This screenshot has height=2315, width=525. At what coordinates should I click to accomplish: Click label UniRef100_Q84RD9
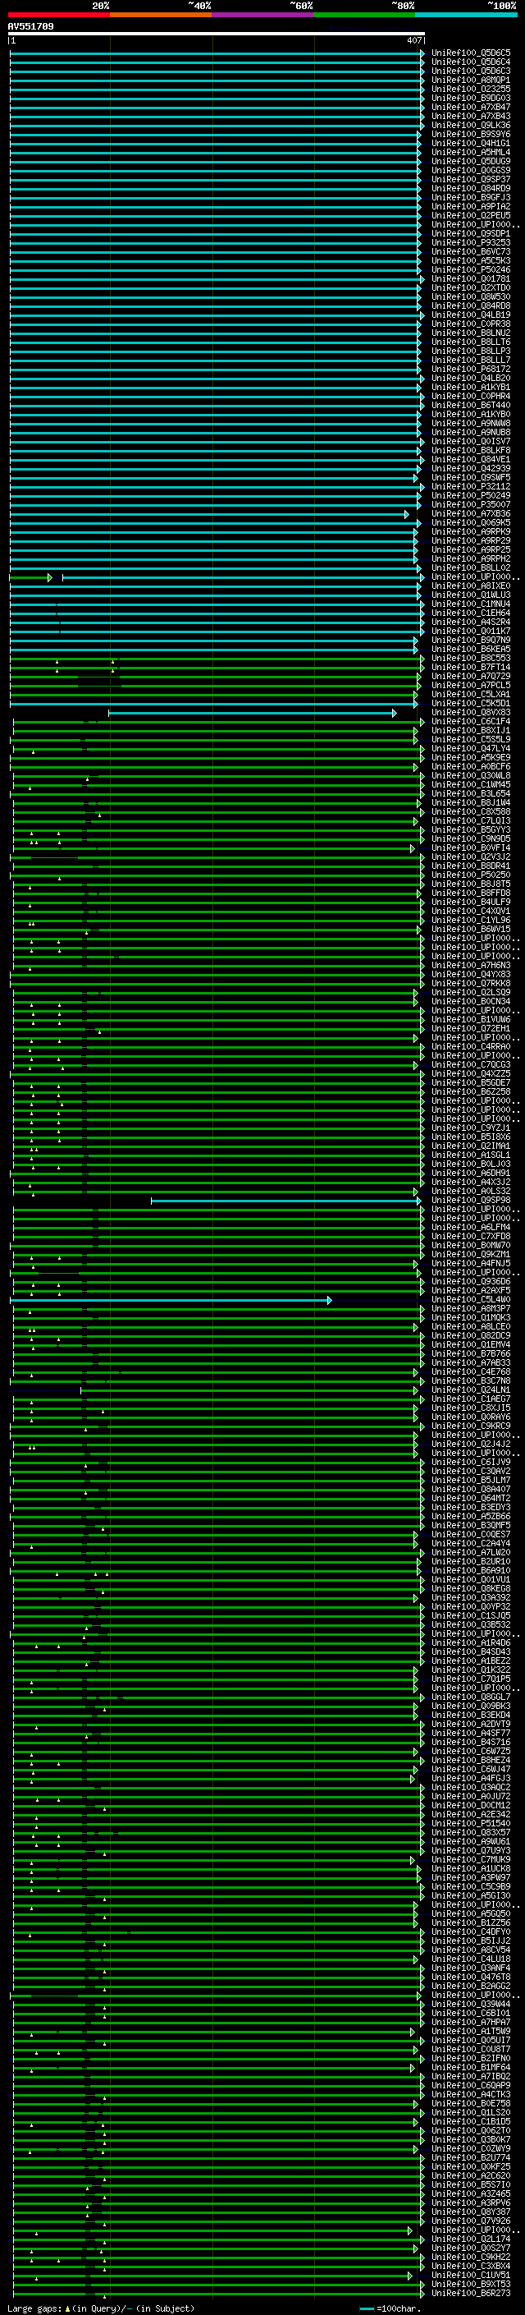pyautogui.click(x=471, y=188)
